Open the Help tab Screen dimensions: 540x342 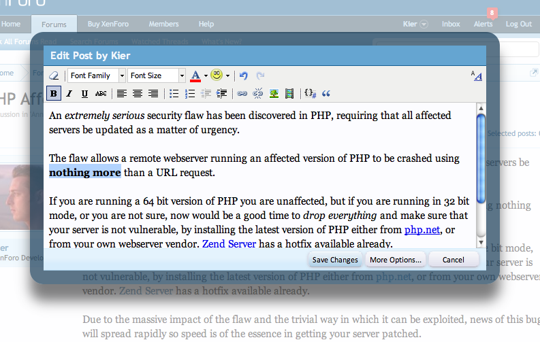(206, 24)
